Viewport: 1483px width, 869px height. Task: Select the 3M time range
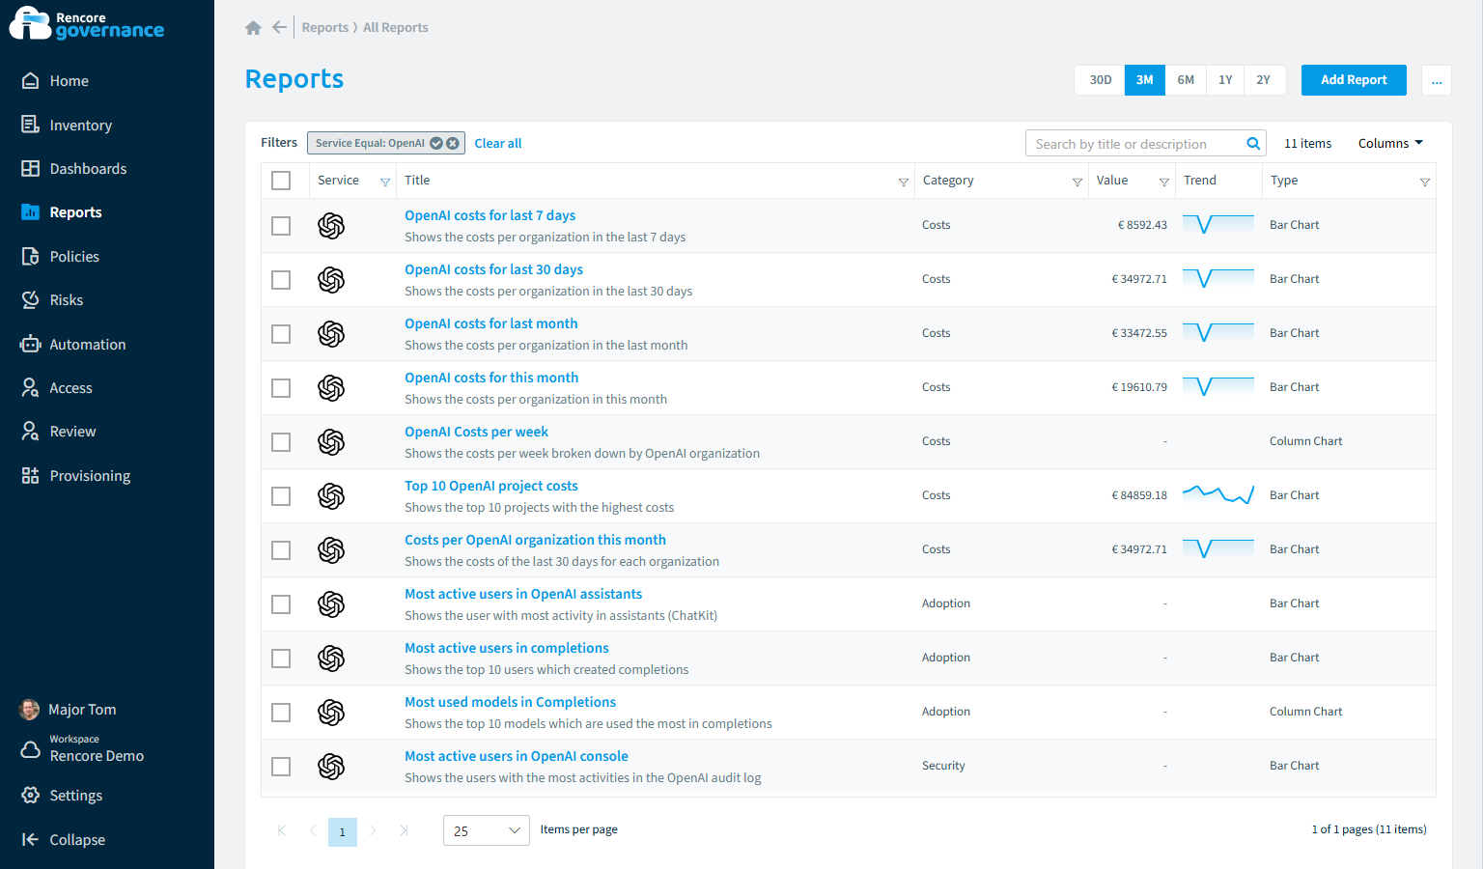(x=1144, y=80)
